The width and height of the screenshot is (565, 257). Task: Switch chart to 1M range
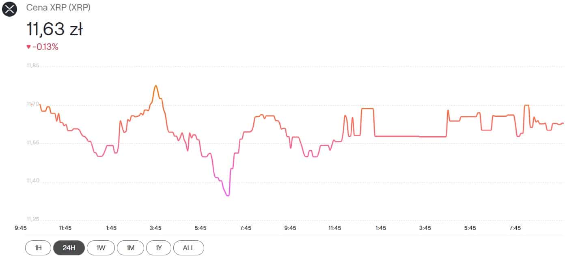coord(130,248)
